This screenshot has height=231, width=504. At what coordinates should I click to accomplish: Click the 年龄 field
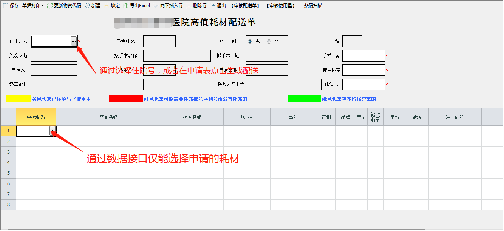[352, 41]
